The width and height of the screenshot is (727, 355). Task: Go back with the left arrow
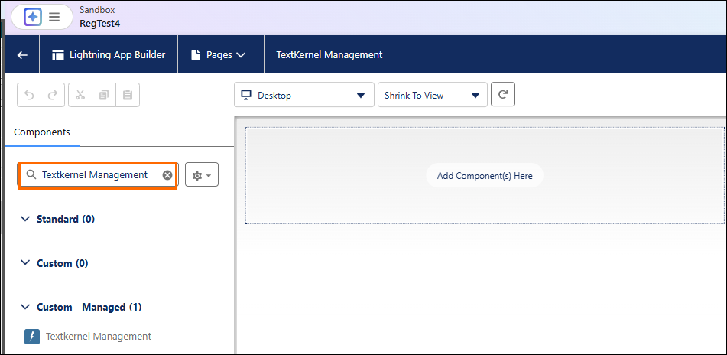[22, 55]
